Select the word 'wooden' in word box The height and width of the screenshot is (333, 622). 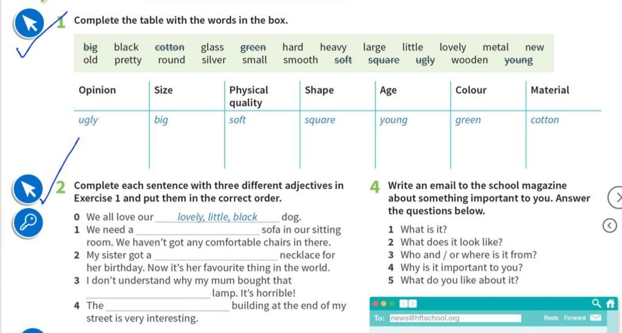470,60
